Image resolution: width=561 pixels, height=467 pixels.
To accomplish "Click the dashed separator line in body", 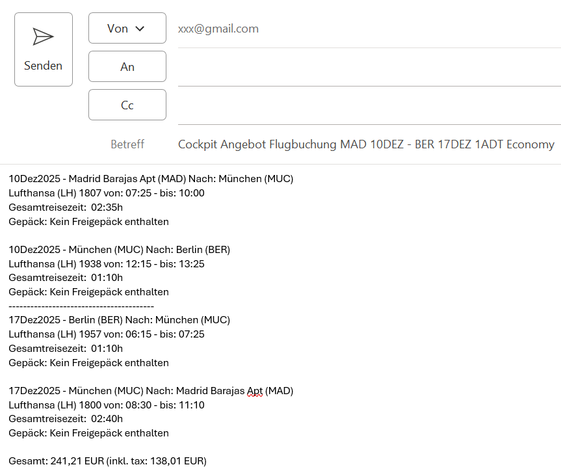I will click(81, 306).
